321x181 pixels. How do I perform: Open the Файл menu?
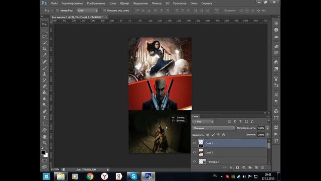pos(54,4)
